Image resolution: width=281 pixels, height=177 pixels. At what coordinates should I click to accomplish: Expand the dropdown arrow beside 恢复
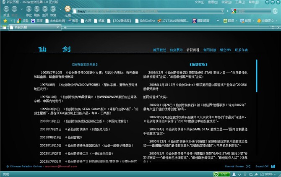[60, 9]
